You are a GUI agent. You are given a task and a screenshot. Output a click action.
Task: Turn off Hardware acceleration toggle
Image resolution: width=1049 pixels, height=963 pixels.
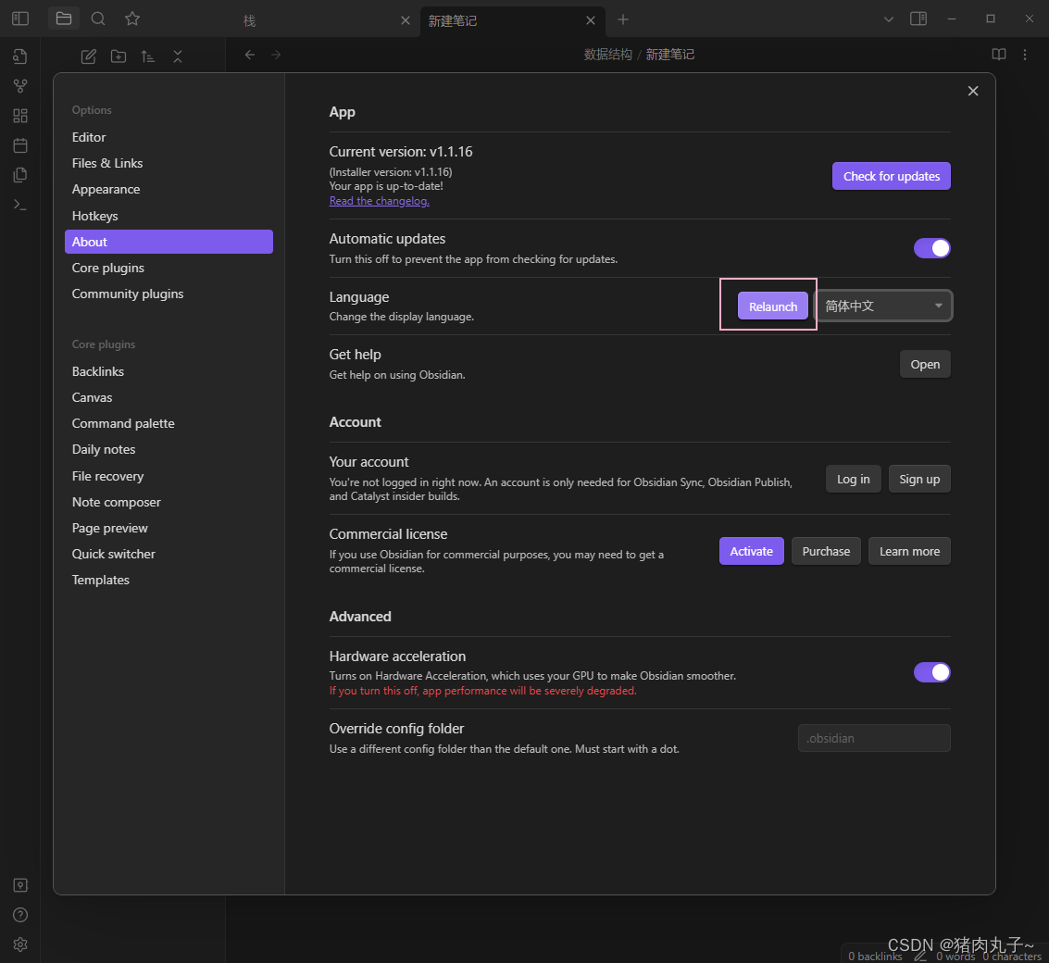click(932, 672)
